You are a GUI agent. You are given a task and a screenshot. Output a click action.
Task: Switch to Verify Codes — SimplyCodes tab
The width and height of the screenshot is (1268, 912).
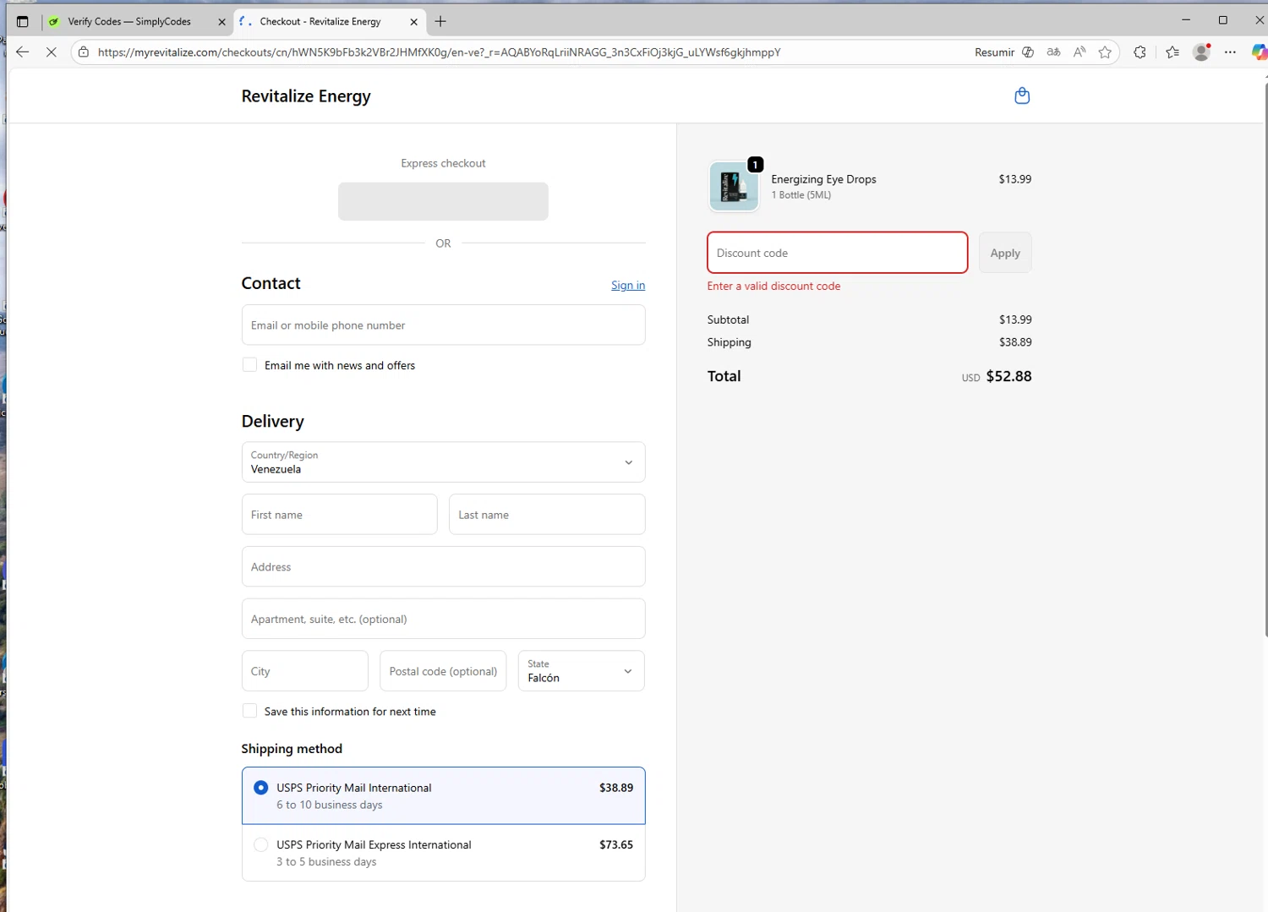coord(128,21)
